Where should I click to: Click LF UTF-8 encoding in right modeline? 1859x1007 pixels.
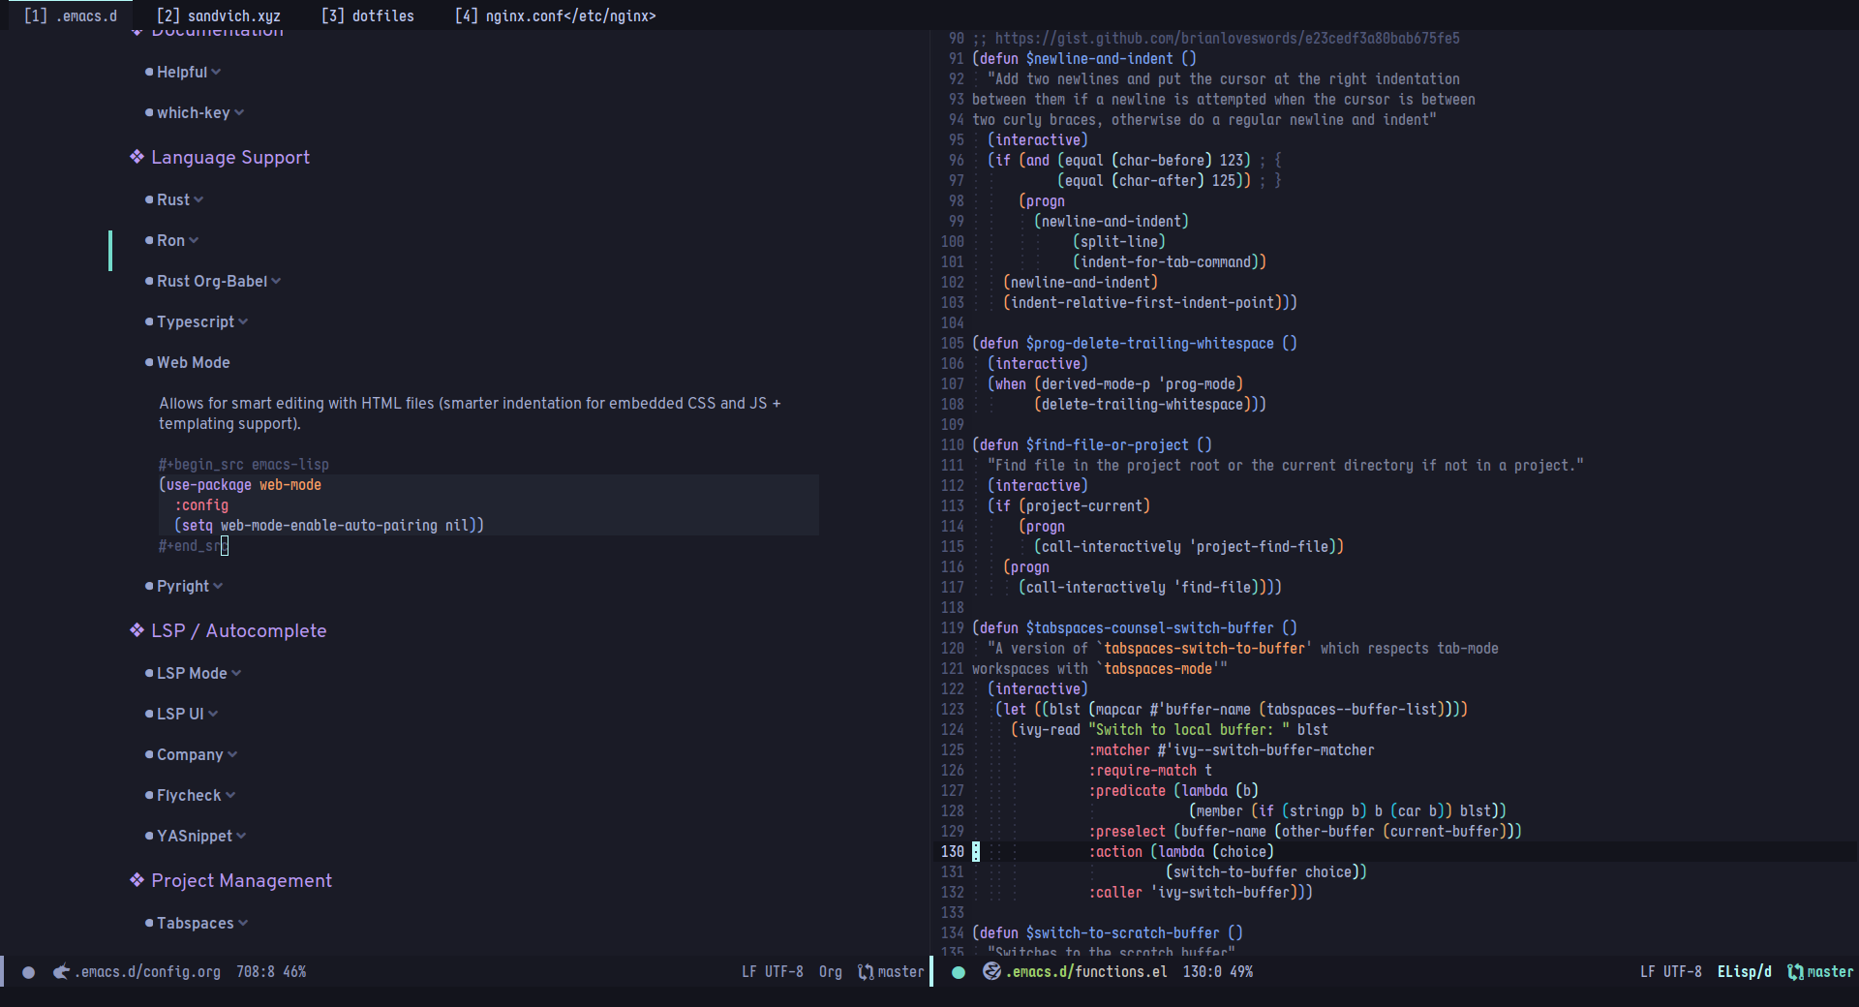1671,972
